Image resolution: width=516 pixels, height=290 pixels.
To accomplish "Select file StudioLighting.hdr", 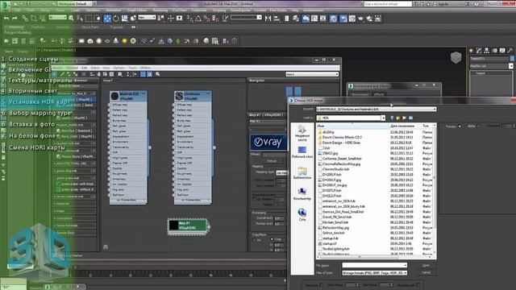I will tap(336, 249).
